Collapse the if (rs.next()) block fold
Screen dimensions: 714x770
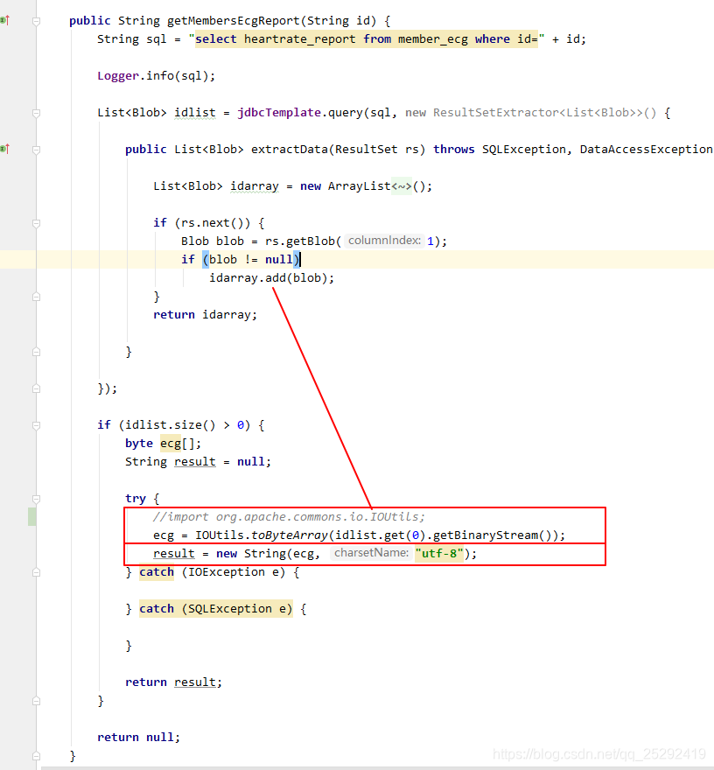36,223
